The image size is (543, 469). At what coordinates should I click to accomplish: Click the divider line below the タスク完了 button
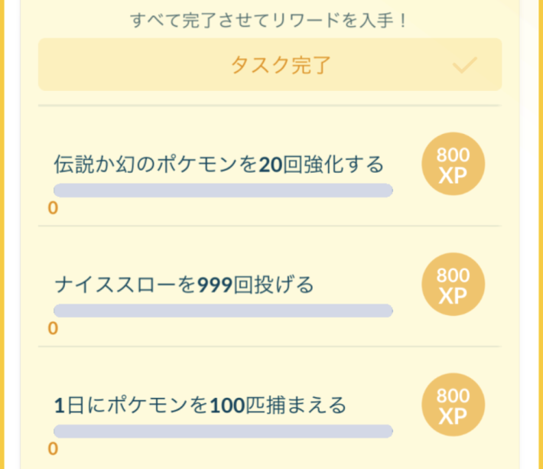[270, 106]
